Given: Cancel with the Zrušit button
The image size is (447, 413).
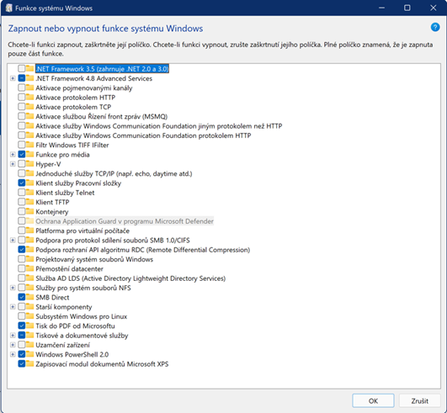Looking at the screenshot, I should (x=419, y=400).
